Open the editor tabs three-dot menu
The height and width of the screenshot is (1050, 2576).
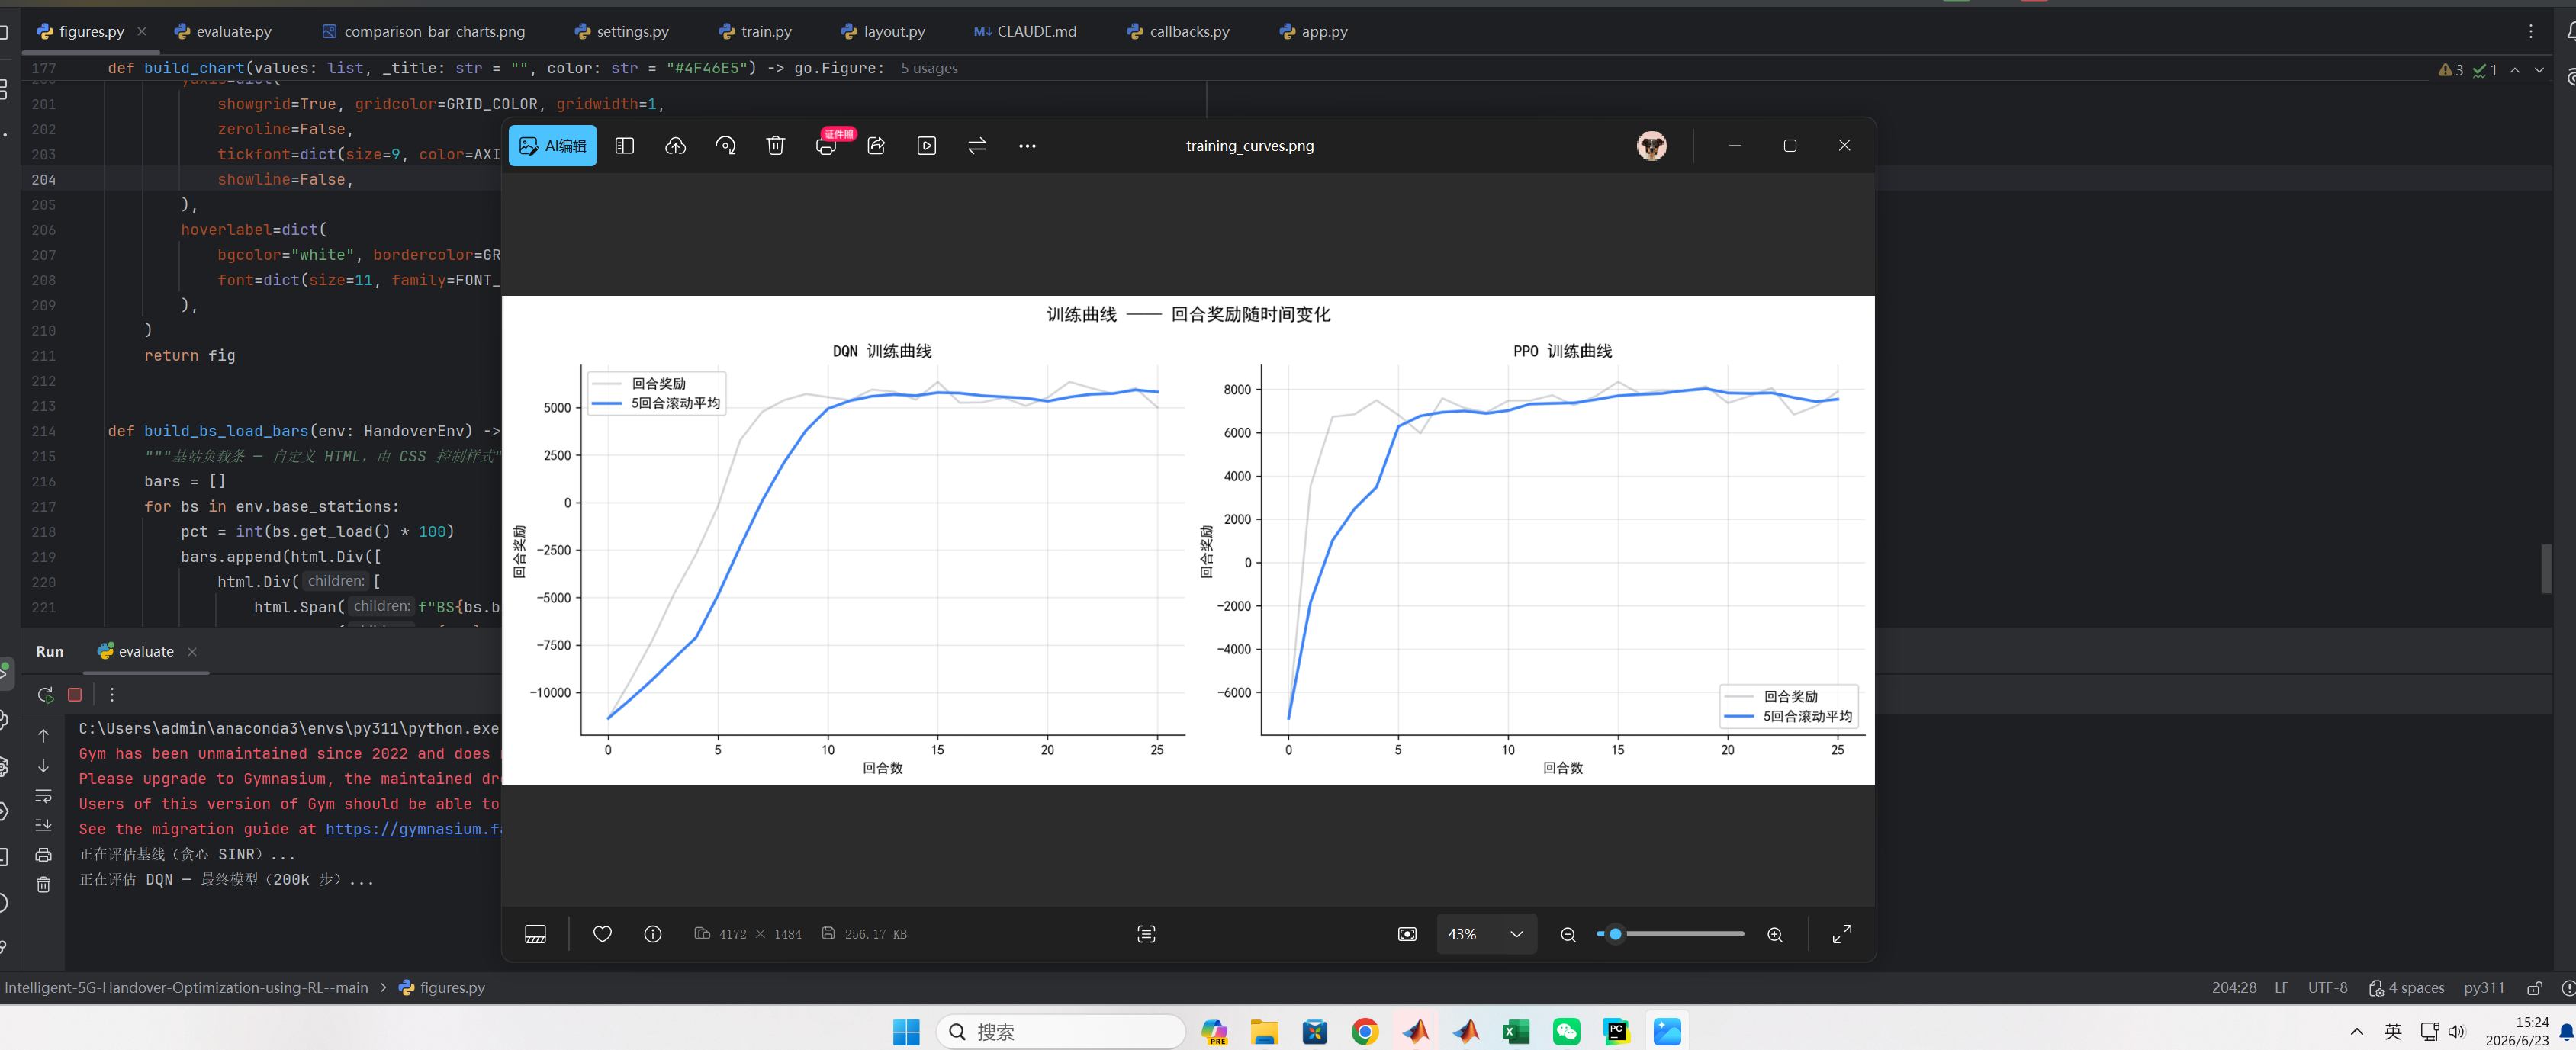(x=2531, y=32)
